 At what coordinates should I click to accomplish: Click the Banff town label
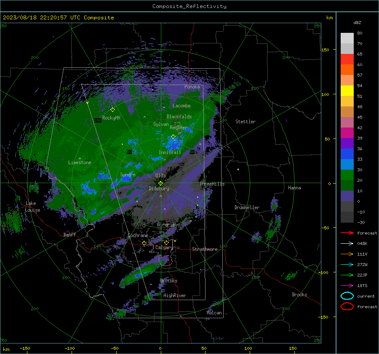point(69,234)
